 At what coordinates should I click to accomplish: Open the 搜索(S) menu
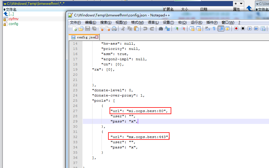tap(106, 22)
